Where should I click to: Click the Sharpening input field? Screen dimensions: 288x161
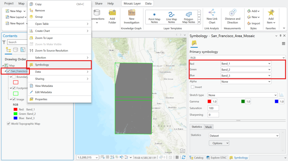[213, 115]
